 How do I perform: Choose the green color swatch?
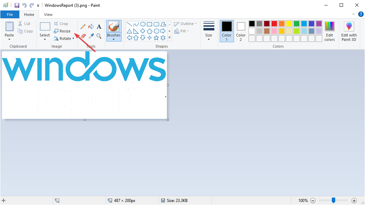tap(297, 23)
